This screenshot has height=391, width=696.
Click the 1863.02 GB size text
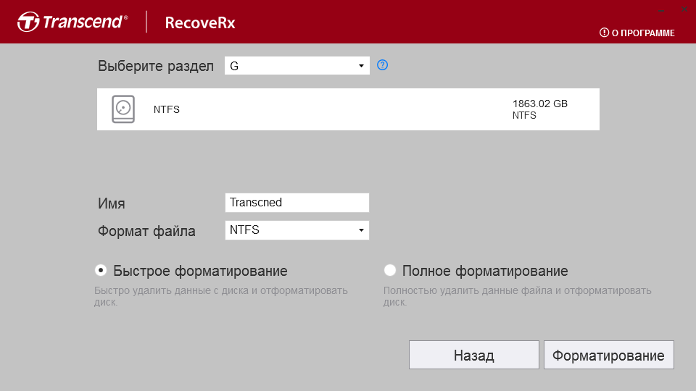(x=539, y=104)
